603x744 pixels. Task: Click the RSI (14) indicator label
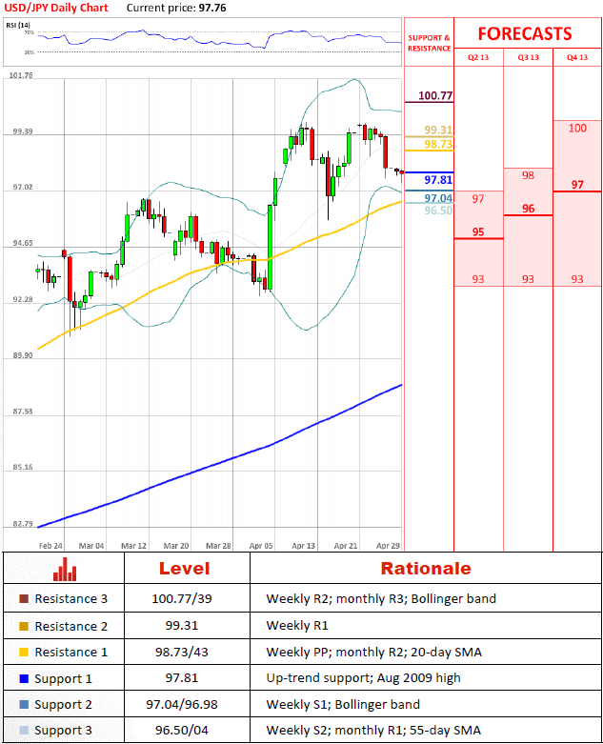[18, 25]
